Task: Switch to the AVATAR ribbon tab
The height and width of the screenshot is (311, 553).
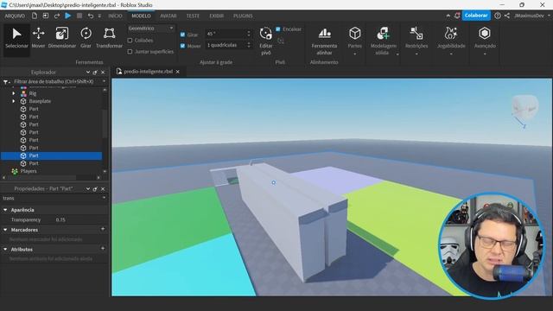Action: 168,16
